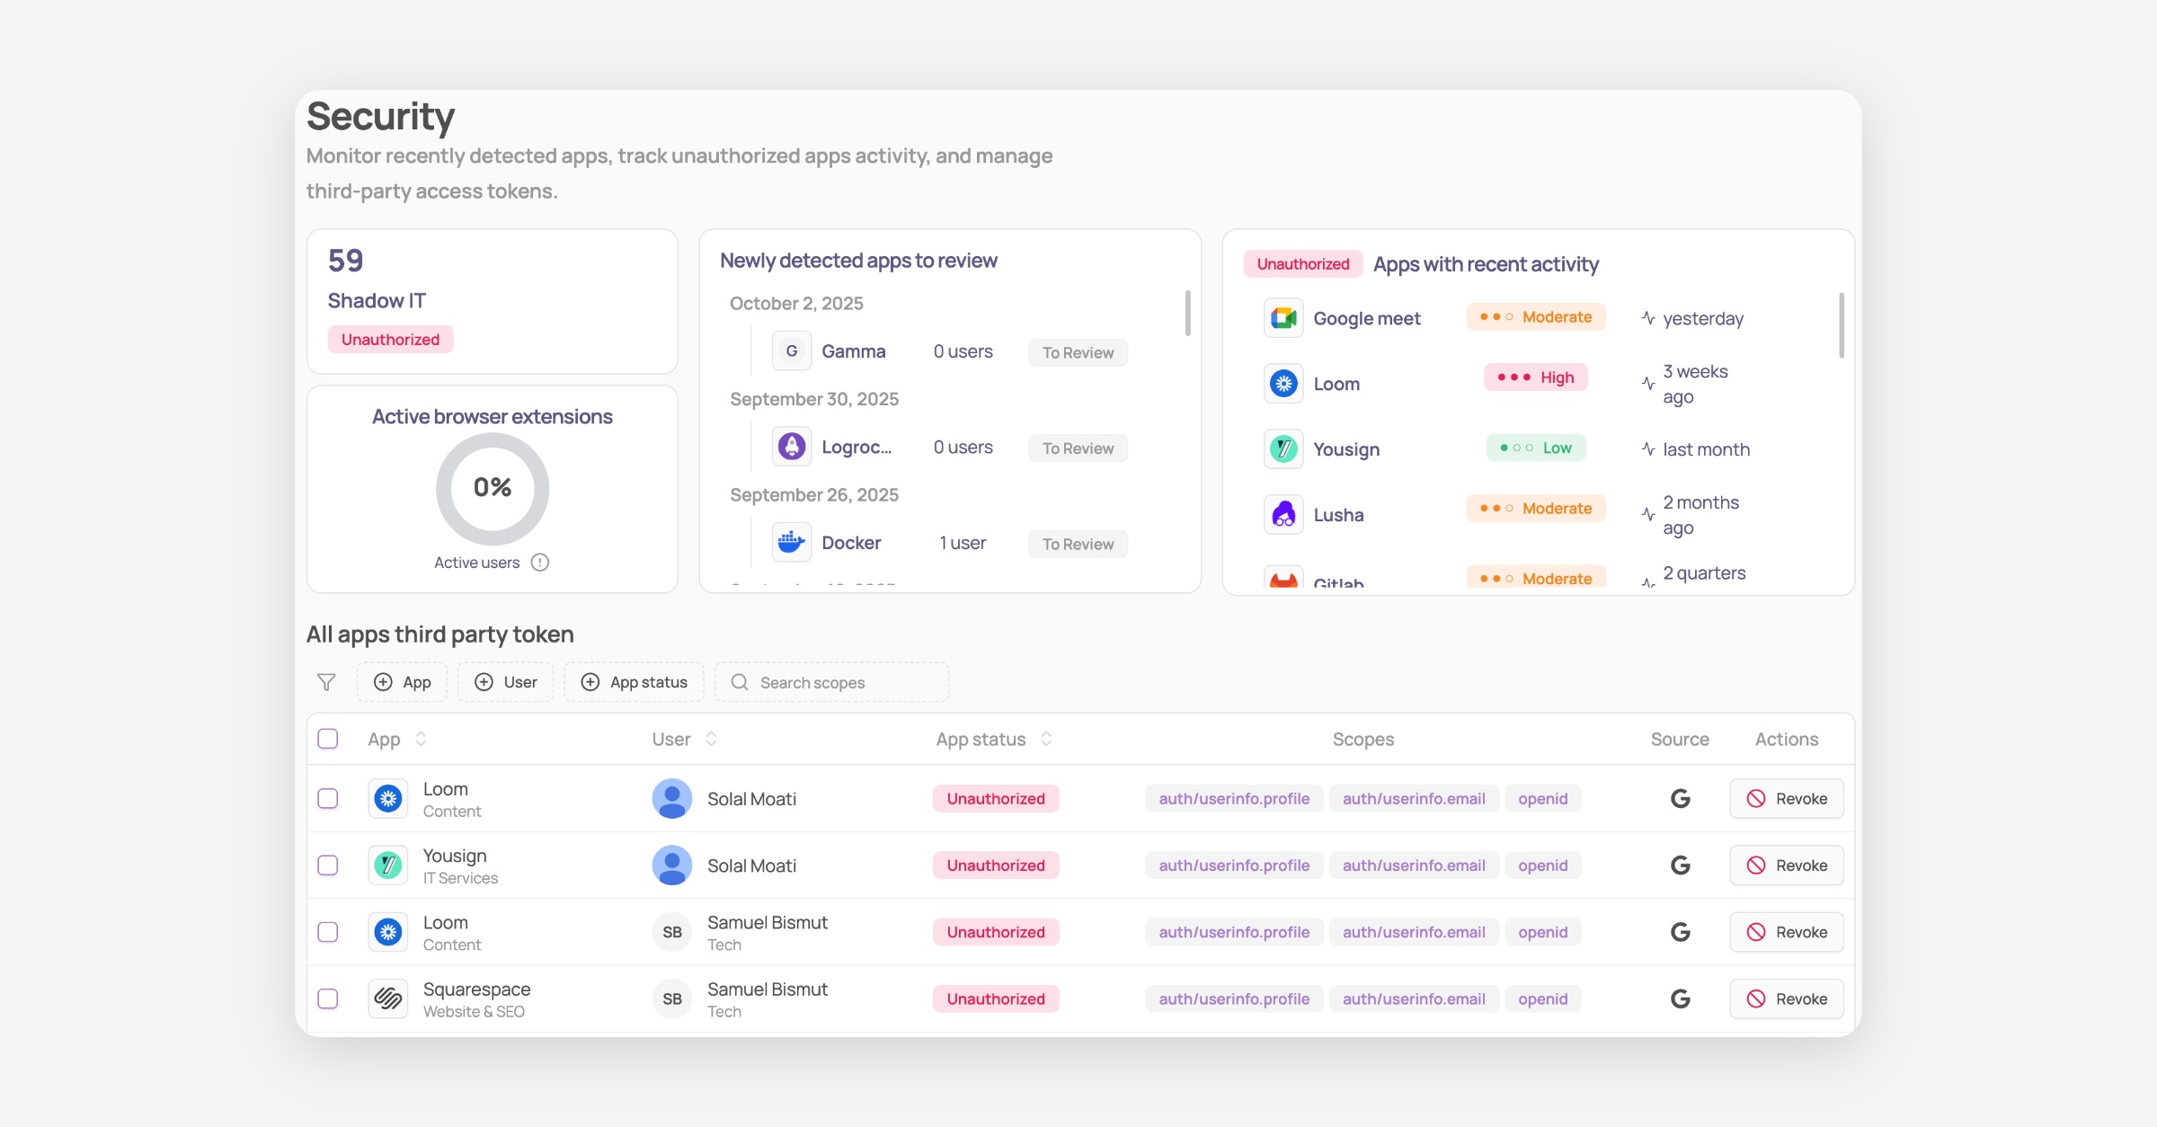The image size is (2157, 1127).
Task: Click Google source icon in Yousign row
Action: 1680,865
